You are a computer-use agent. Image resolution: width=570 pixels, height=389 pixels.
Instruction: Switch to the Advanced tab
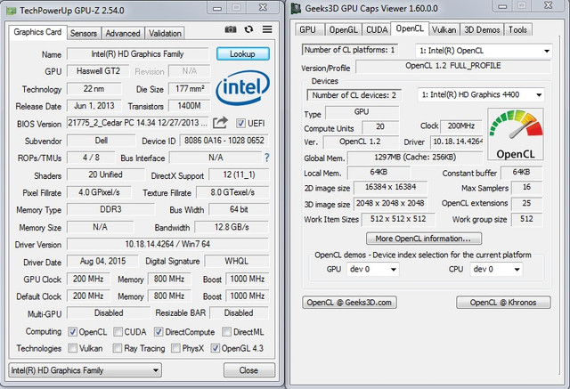[123, 34]
